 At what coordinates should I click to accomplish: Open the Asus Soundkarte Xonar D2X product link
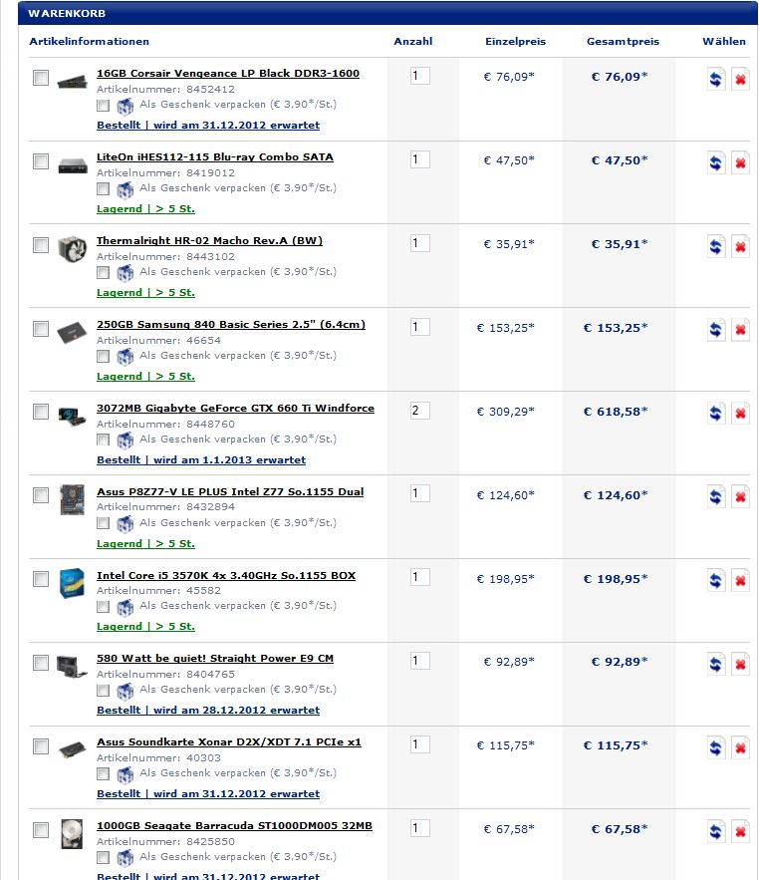pos(229,741)
